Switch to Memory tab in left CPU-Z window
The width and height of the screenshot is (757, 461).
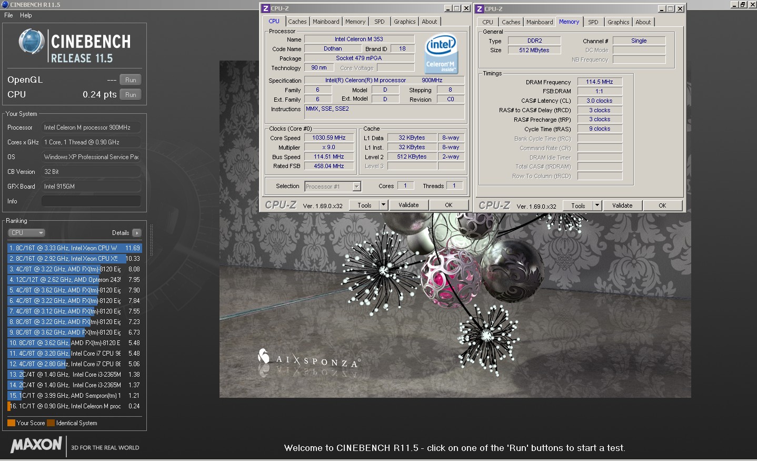click(x=355, y=22)
